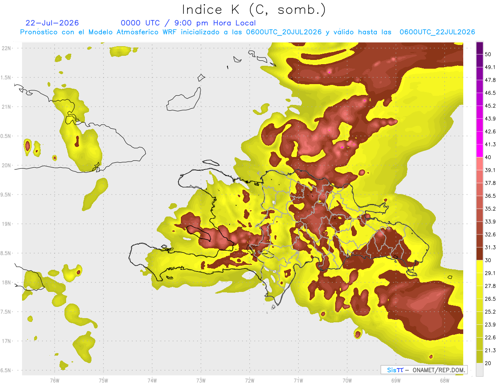Click the '75W' longitude label
Viewport: 499px width, 386px height.
pyautogui.click(x=103, y=381)
